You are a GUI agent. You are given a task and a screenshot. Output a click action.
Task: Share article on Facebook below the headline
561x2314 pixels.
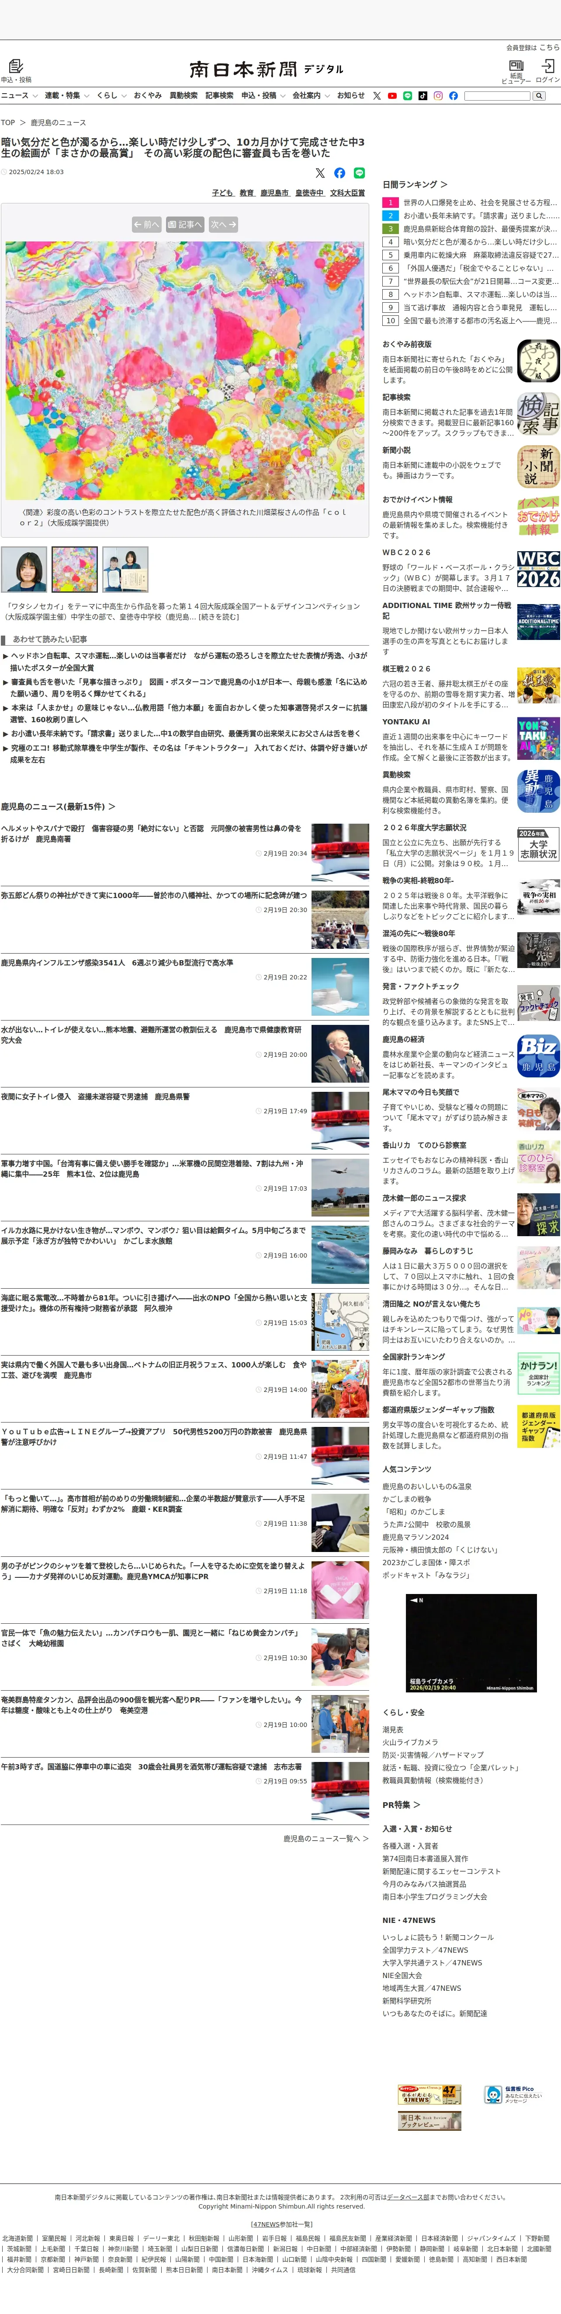(339, 172)
